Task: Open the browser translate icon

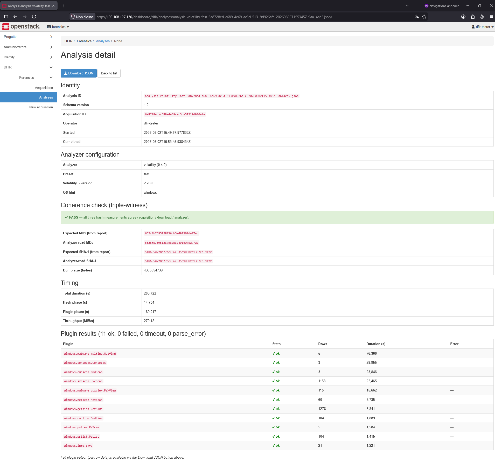Action: (x=417, y=17)
